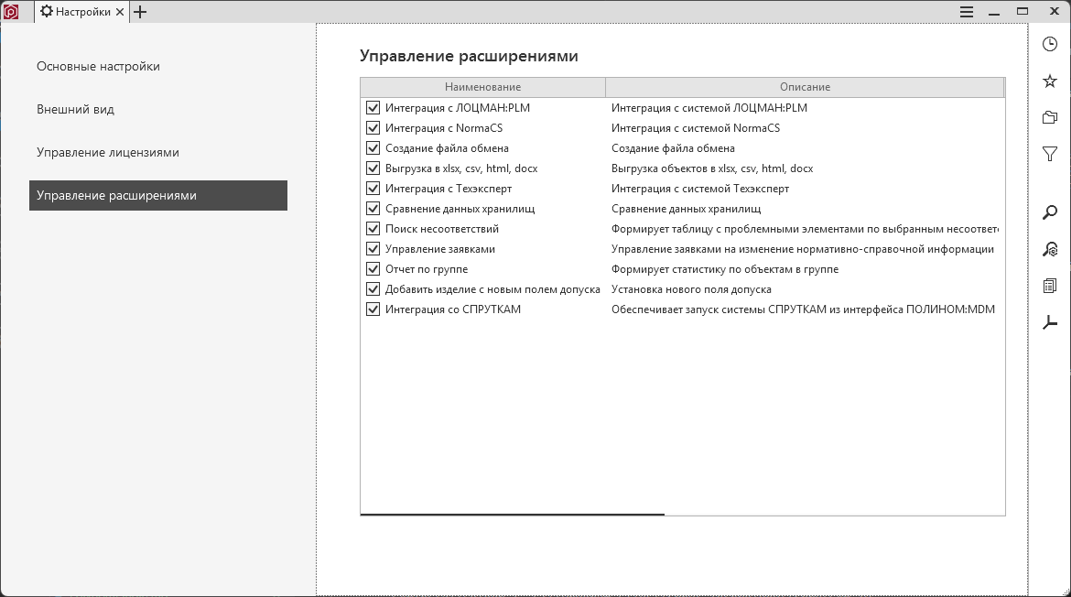Close the Настройки tab
Viewport: 1071px width, 597px height.
(120, 12)
